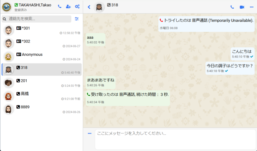This screenshot has width=257, height=151.
Task: Click the contact filter sliders icon
Action: pyautogui.click(x=76, y=19)
